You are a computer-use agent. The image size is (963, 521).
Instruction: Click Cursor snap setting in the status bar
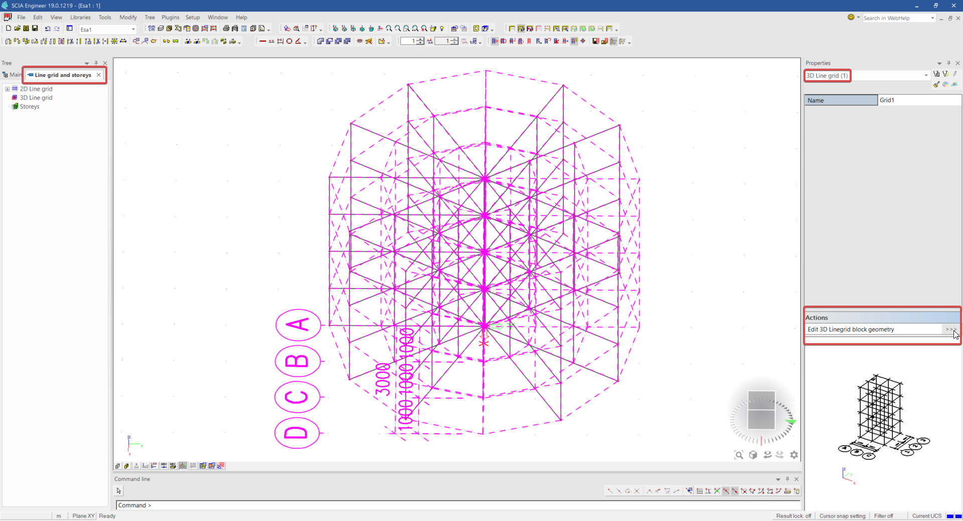843,516
